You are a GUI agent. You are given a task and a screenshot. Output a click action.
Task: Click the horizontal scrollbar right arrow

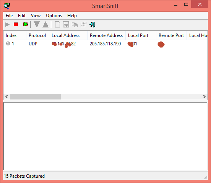pos(205,96)
